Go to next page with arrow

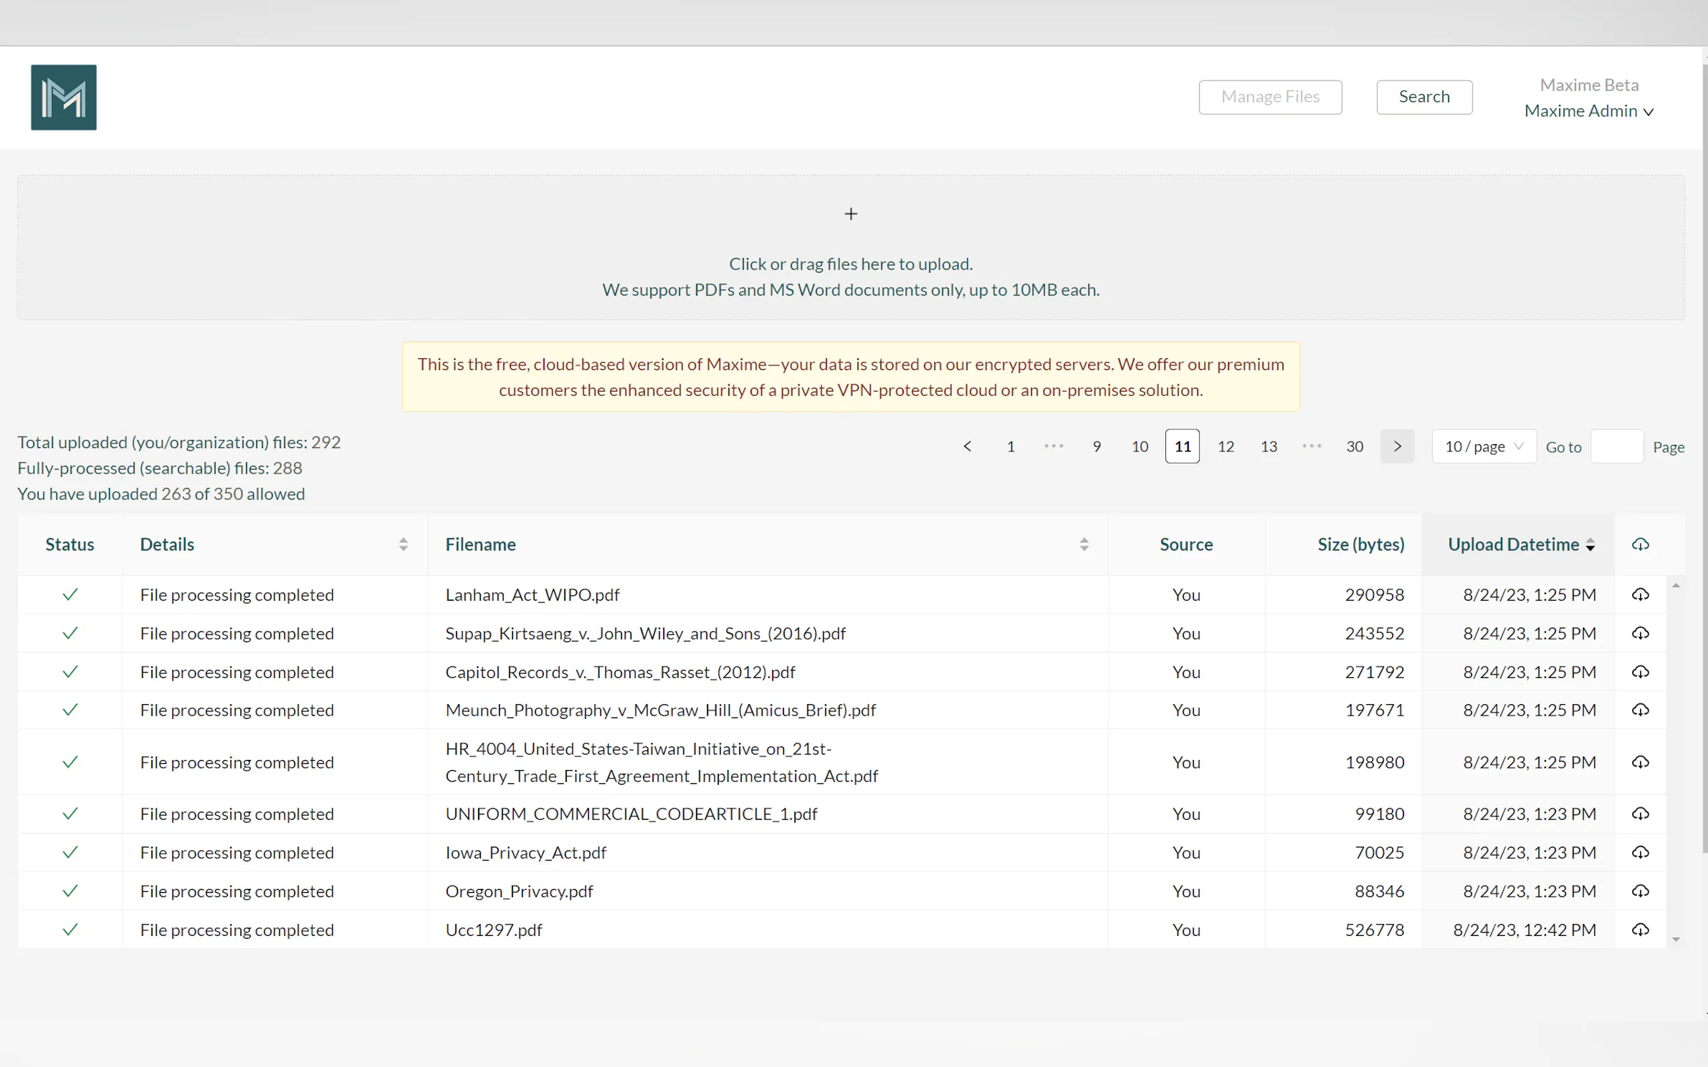click(1397, 447)
